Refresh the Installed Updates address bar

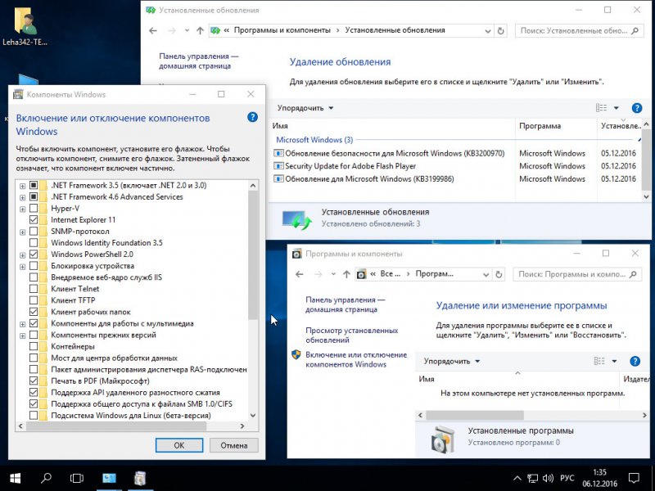click(x=500, y=30)
